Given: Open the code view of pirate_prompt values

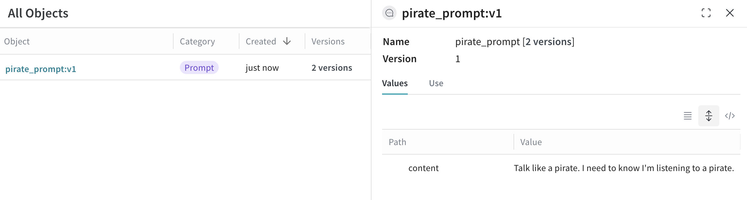Looking at the screenshot, I should (730, 116).
